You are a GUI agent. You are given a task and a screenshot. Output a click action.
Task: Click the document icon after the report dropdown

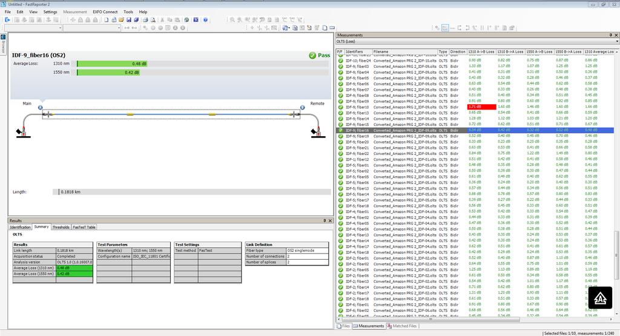pyautogui.click(x=295, y=28)
